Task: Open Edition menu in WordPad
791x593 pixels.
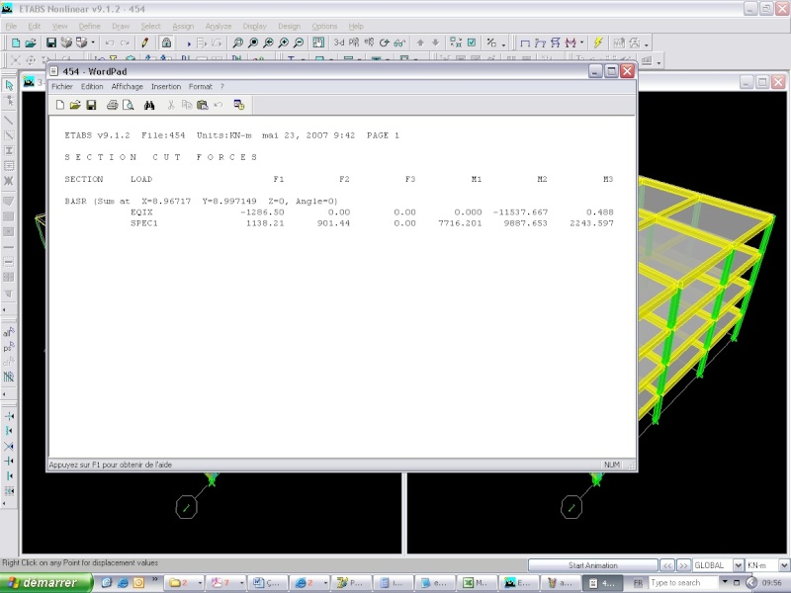Action: point(92,87)
